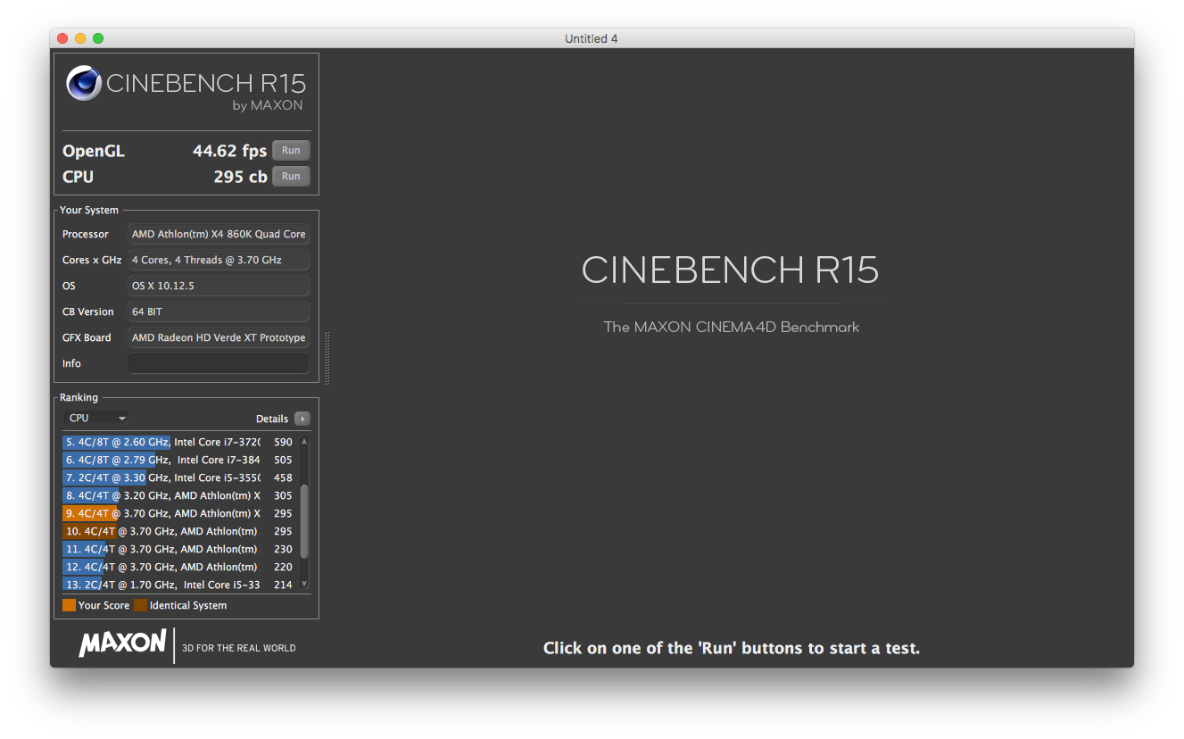Select ranking row 6 with score 505
Viewport: 1184px width, 739px height.
(180, 460)
